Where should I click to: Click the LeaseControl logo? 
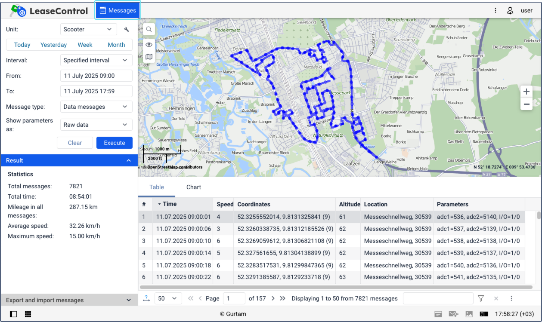[x=49, y=11]
